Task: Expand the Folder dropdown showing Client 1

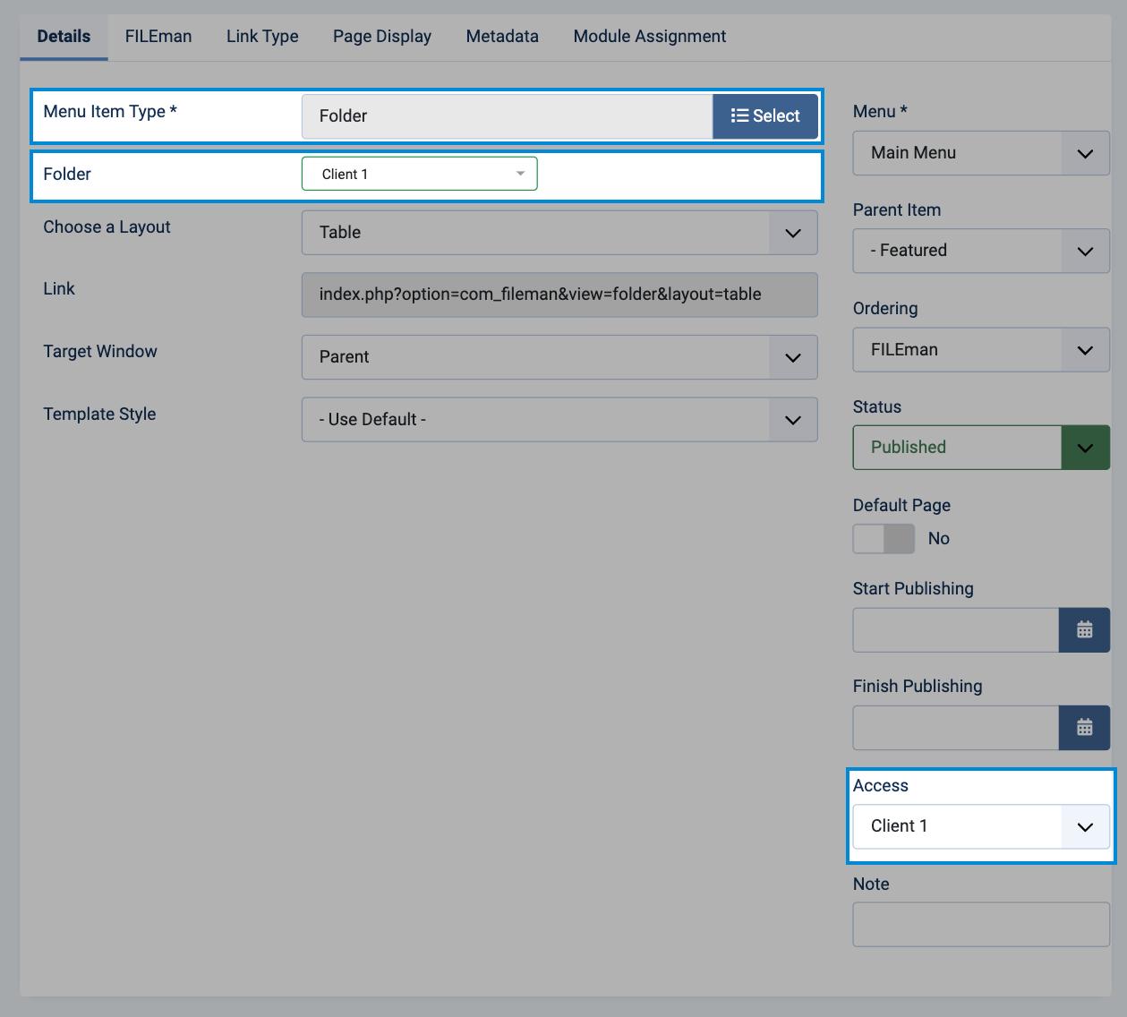Action: (x=419, y=175)
